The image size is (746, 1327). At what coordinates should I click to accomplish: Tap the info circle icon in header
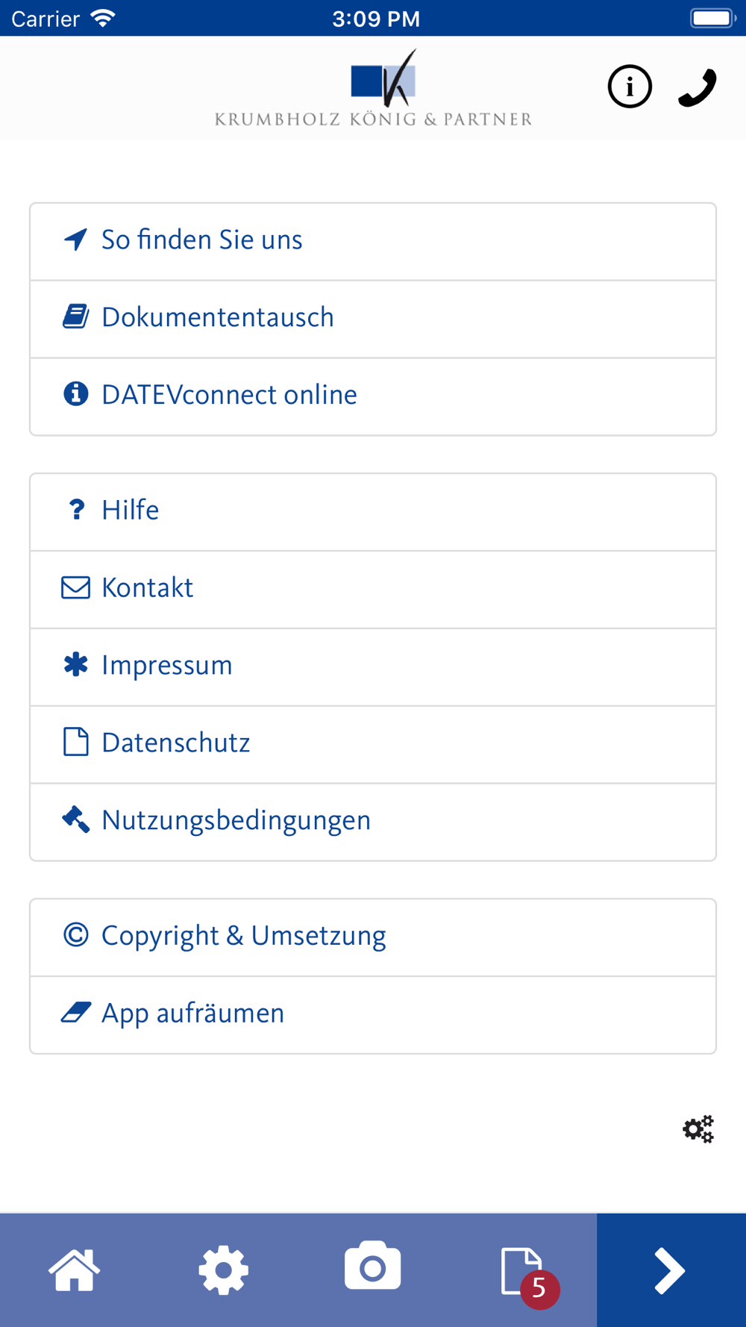coord(630,87)
